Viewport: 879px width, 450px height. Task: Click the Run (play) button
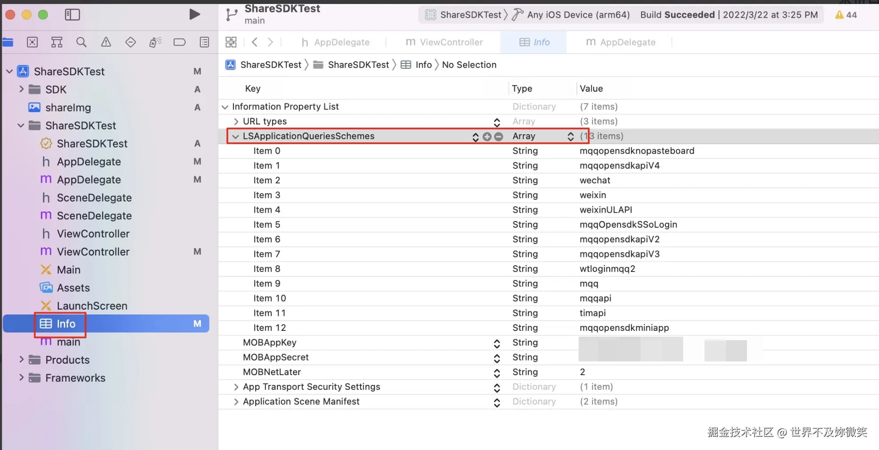[x=194, y=15]
